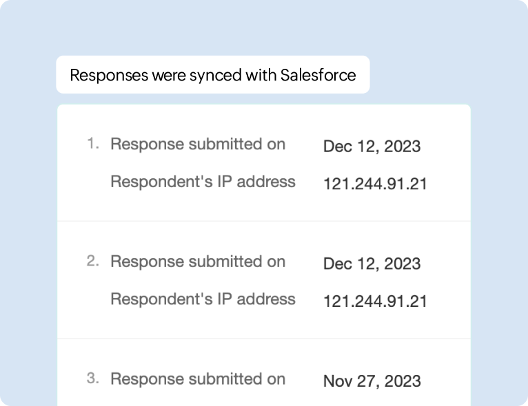Click the divider between responses 1 and 2

pyautogui.click(x=264, y=222)
